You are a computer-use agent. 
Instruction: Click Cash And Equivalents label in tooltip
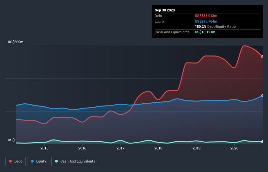click(172, 32)
